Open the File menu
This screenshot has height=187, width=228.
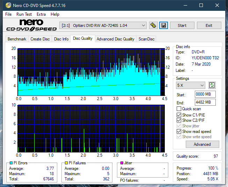[8, 14]
